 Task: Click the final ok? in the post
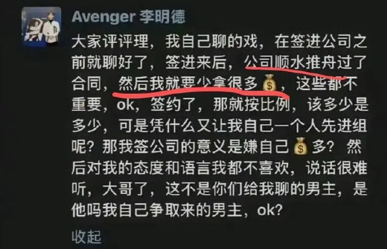click(x=270, y=210)
